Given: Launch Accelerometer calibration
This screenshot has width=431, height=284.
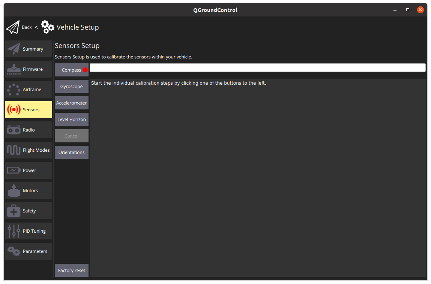Looking at the screenshot, I should [71, 103].
